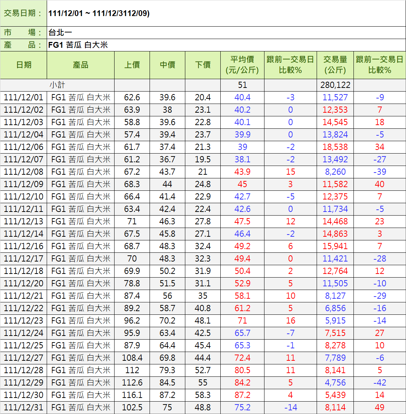This screenshot has width=406, height=414.
Task: Click the 台北一 market value cell
Action: (x=226, y=32)
